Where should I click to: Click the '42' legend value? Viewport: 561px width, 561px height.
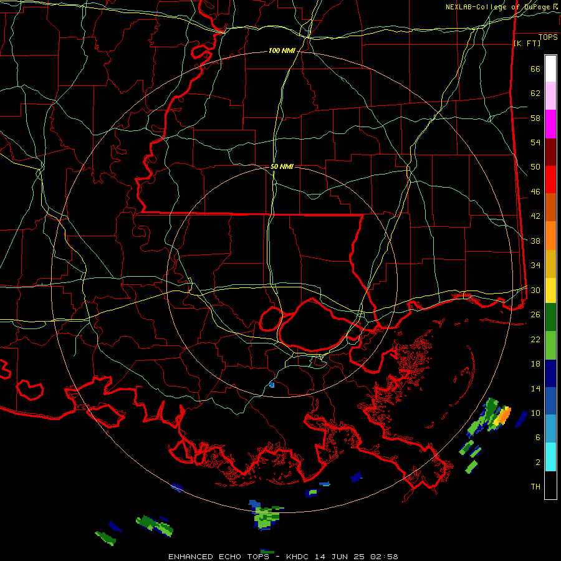535,216
